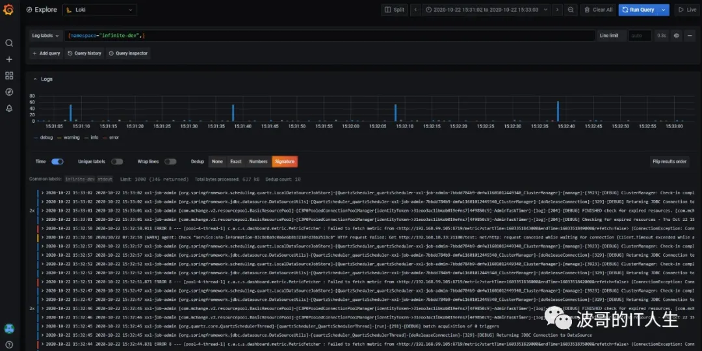Open the alerting bell icon in sidebar

click(9, 109)
